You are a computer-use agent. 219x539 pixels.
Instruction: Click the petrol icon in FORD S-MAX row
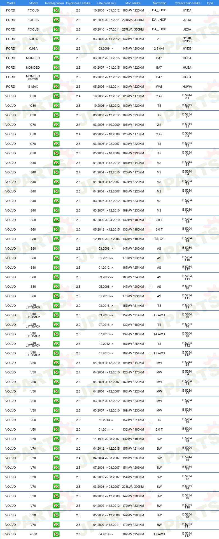[x=56, y=87]
